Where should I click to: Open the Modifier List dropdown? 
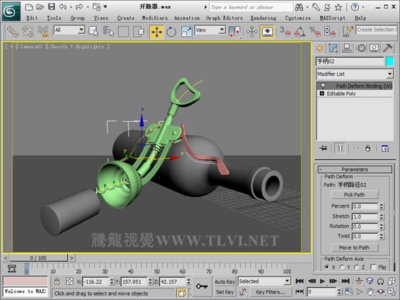(x=355, y=74)
